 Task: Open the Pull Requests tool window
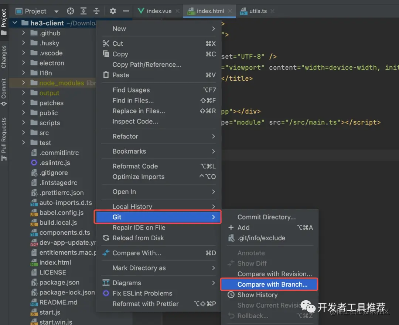click(4, 139)
